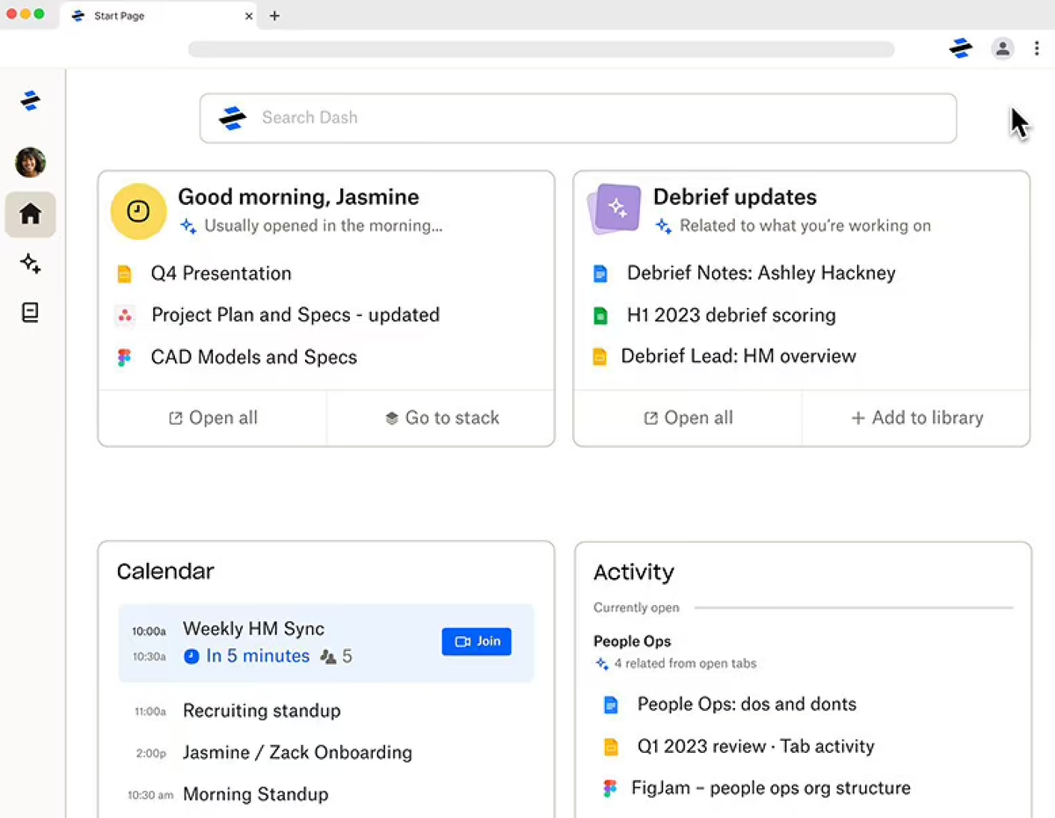Open the library book icon in sidebar
This screenshot has width=1055, height=818.
(30, 312)
